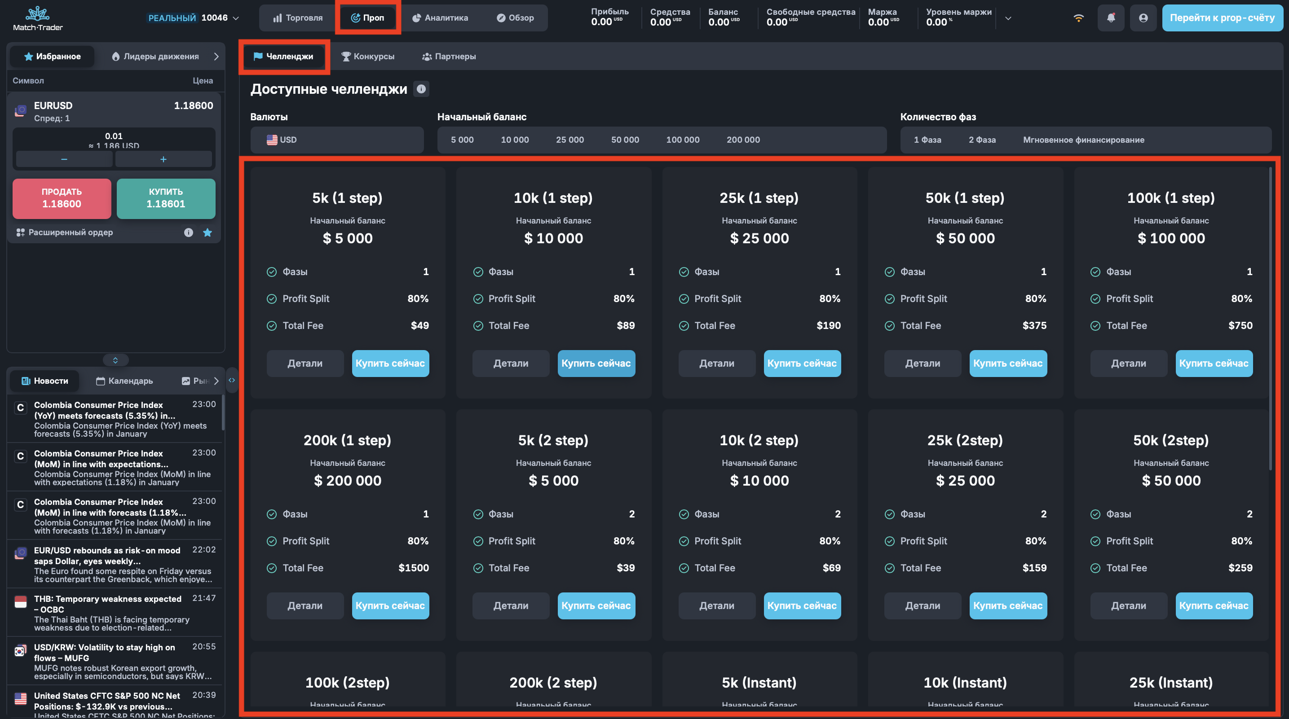Increase EURUSD volume with plus button
The width and height of the screenshot is (1289, 719).
tap(163, 159)
